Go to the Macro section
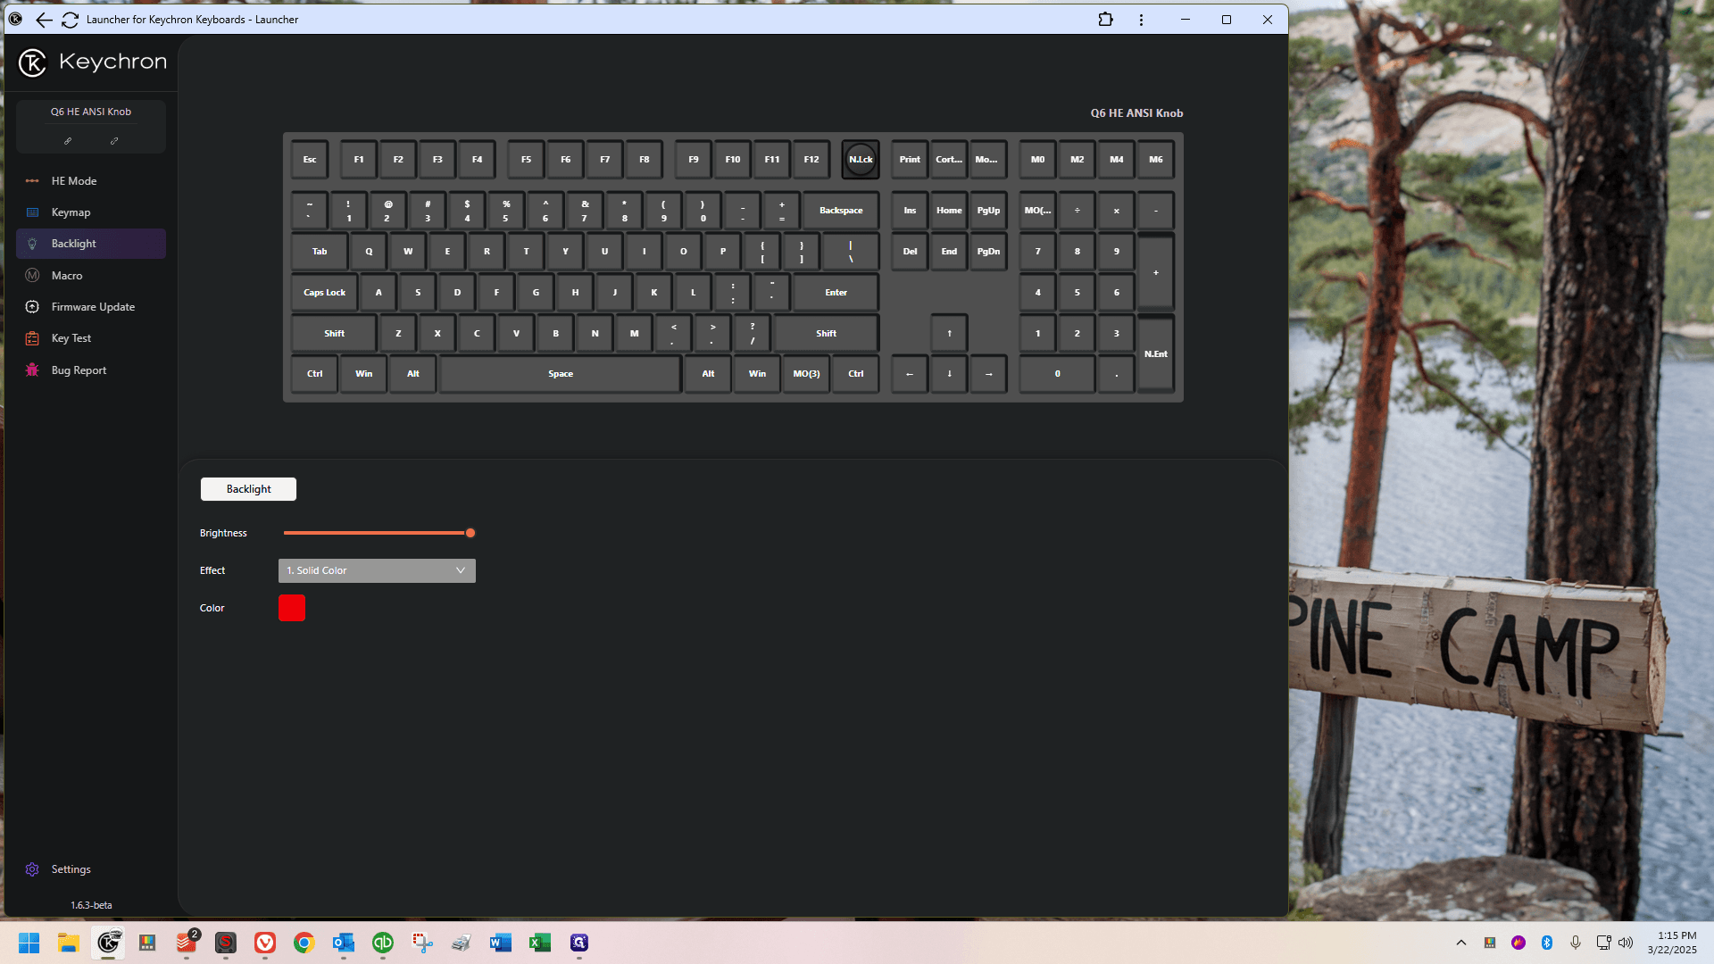Image resolution: width=1714 pixels, height=964 pixels. click(x=90, y=276)
